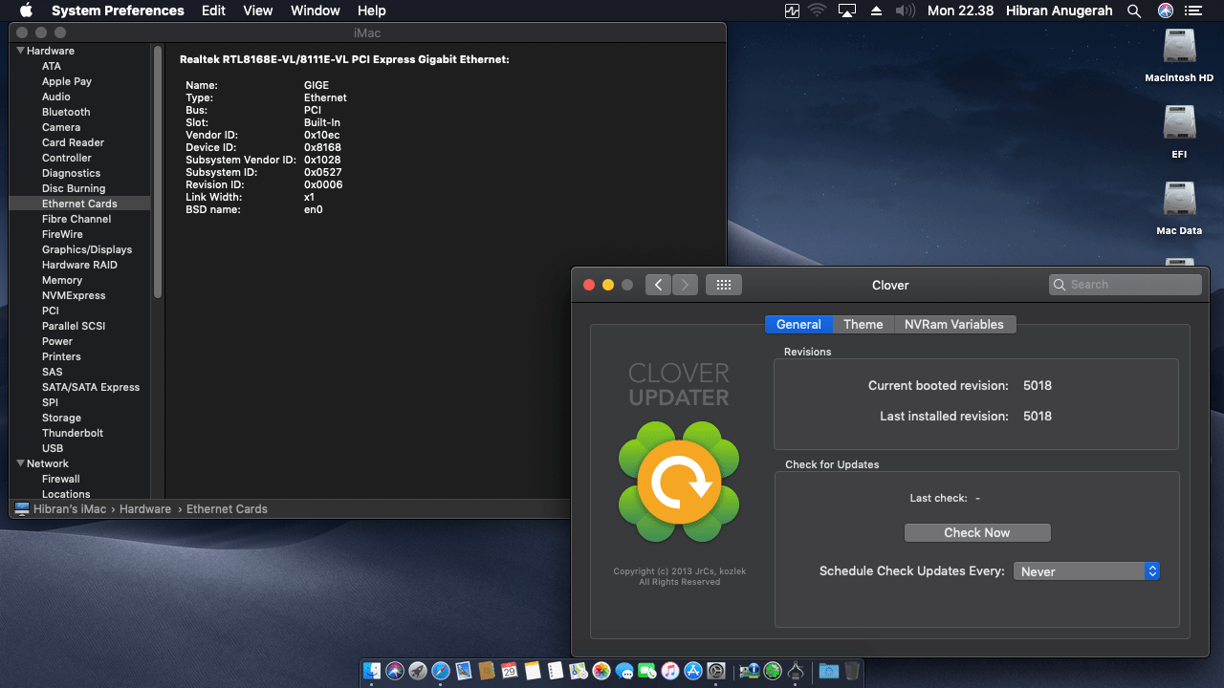Select Ethernet Cards in sidebar

coord(79,204)
